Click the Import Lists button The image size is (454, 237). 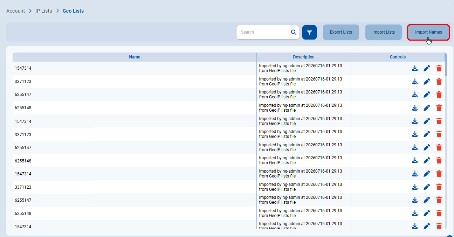tap(384, 32)
